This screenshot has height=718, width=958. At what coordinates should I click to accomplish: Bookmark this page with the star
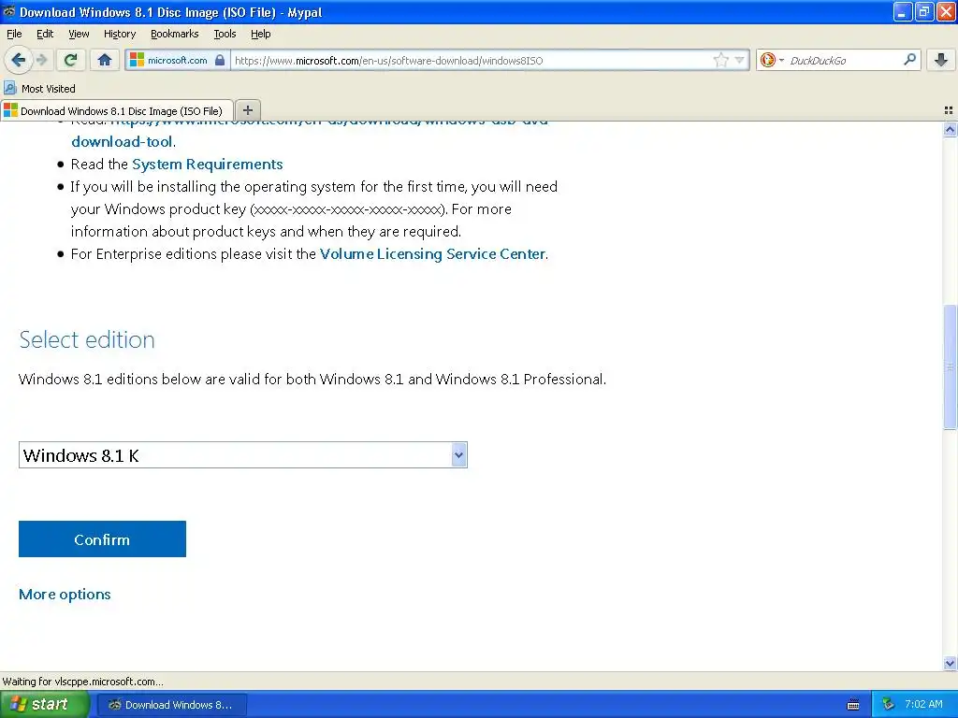[x=721, y=60]
